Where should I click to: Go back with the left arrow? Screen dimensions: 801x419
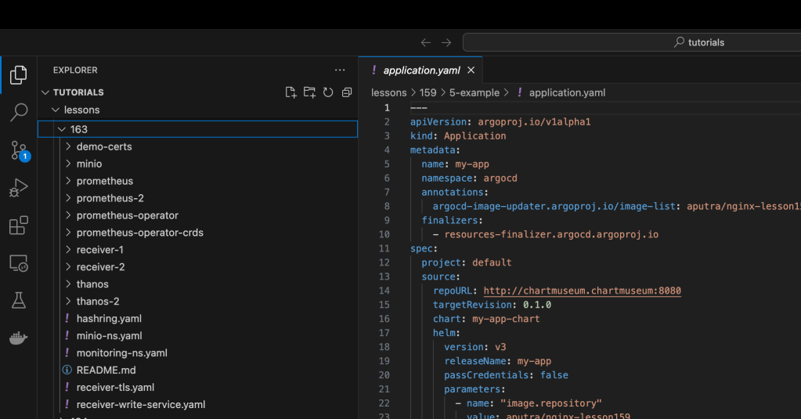(x=425, y=42)
